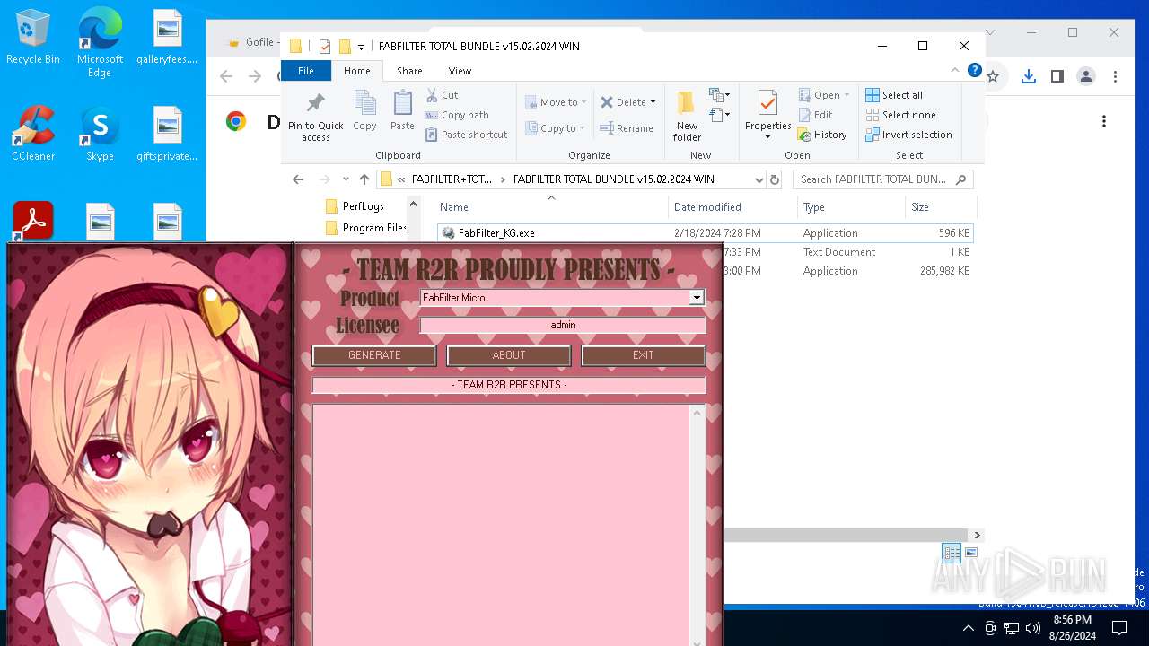Open Recycle Bin desktop icon
The image size is (1149, 646).
(x=33, y=38)
